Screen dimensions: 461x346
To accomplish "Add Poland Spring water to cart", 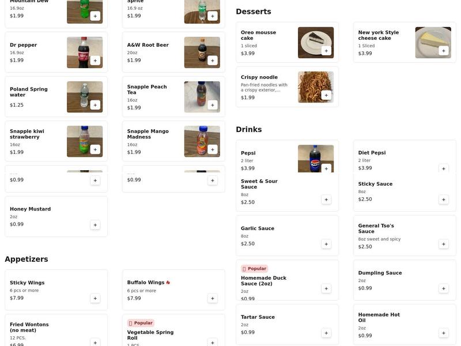I will click(95, 105).
